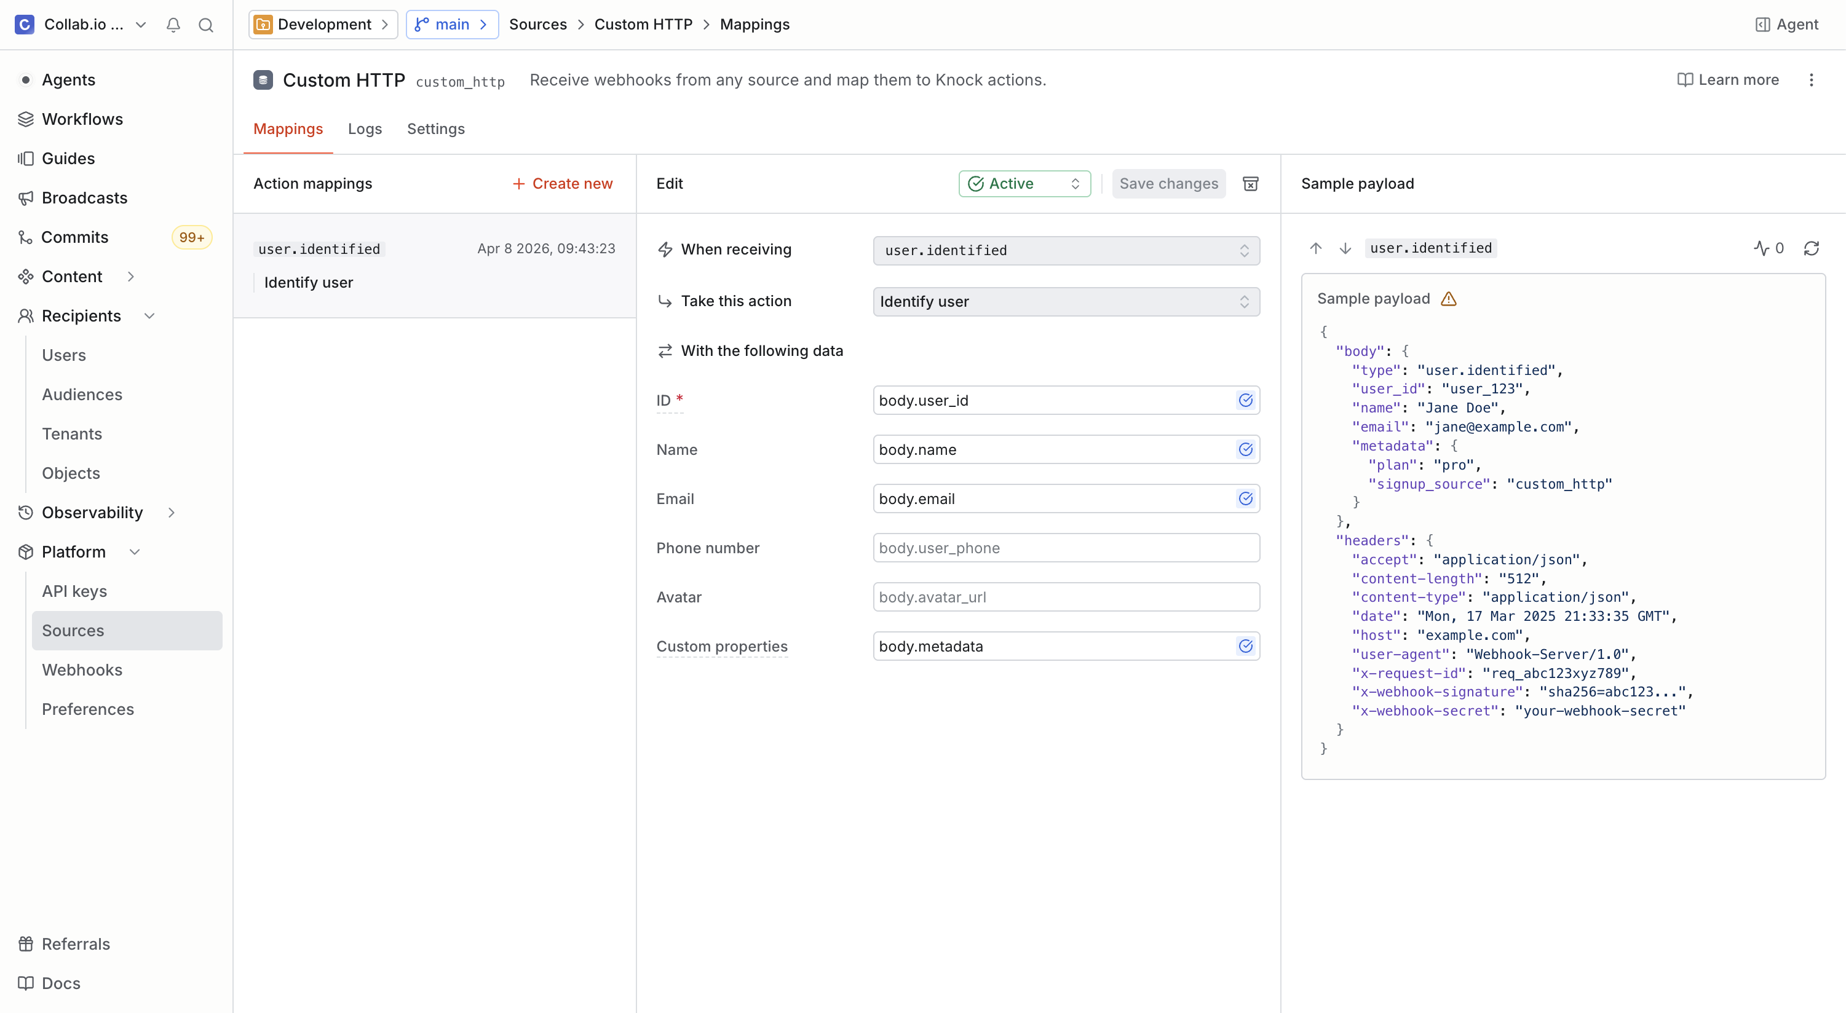Screen dimensions: 1846x1013
Task: Open the Agent panel
Action: 1786,25
